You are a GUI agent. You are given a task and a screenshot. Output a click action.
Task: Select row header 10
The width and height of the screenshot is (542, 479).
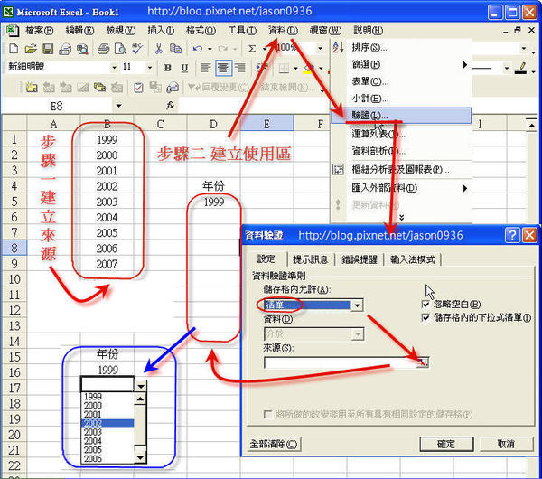(14, 279)
